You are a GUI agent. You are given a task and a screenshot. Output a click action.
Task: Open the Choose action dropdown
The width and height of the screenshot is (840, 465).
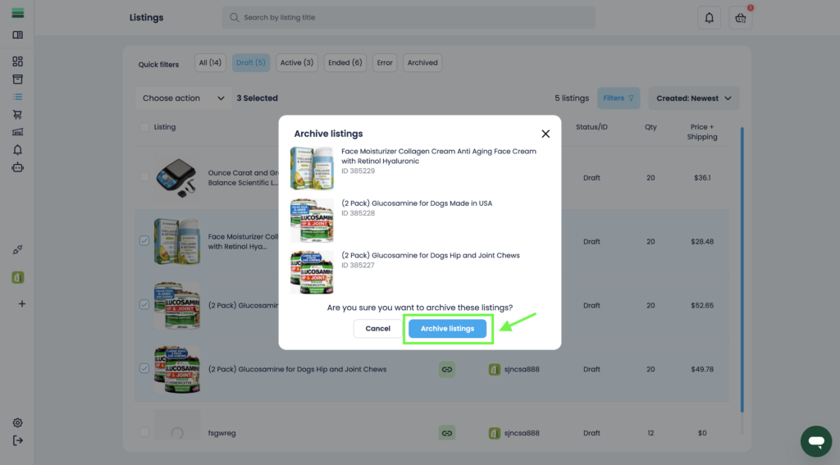(183, 98)
